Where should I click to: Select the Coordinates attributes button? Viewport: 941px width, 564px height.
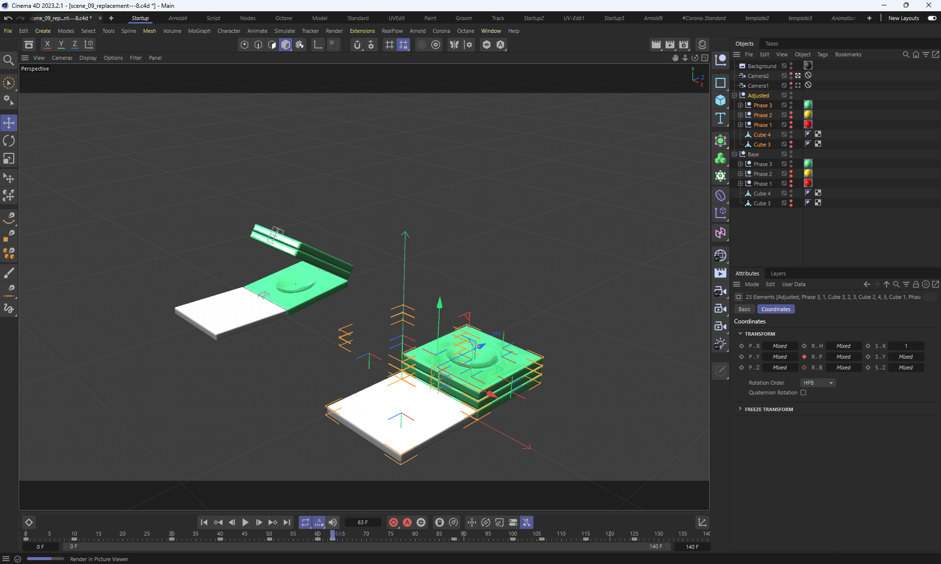click(x=775, y=309)
